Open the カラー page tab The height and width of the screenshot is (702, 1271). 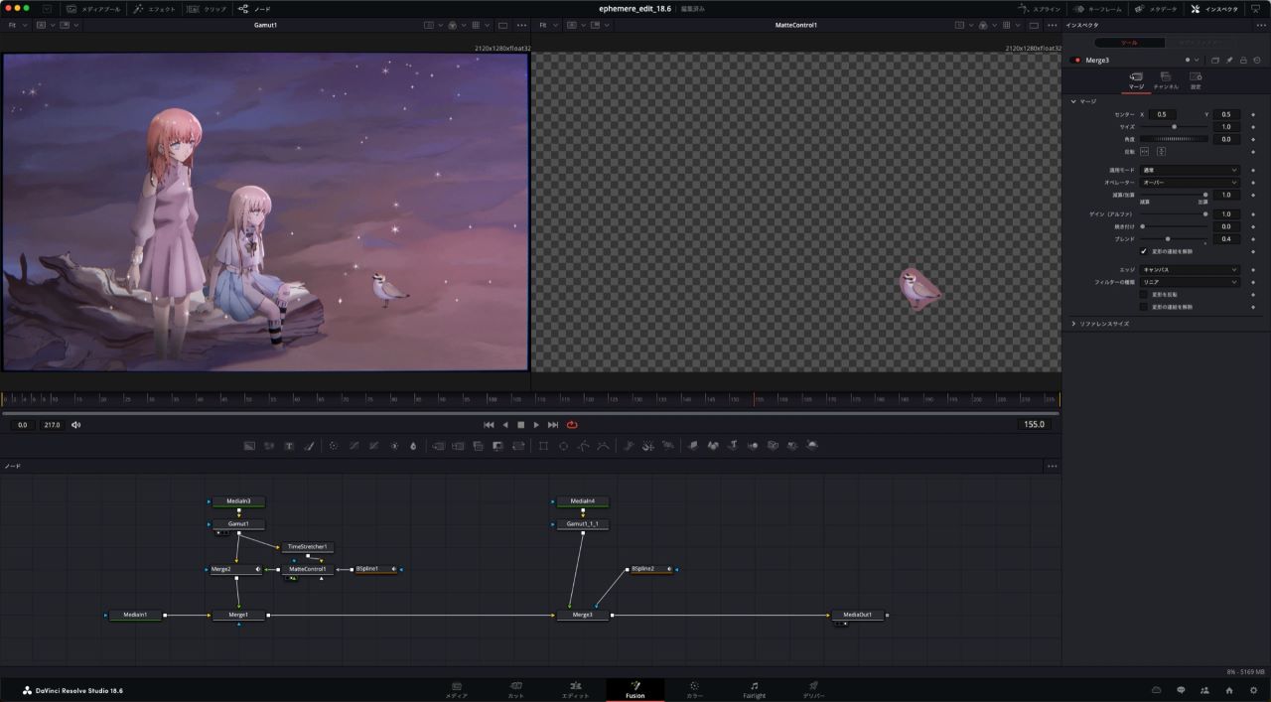tap(693, 689)
